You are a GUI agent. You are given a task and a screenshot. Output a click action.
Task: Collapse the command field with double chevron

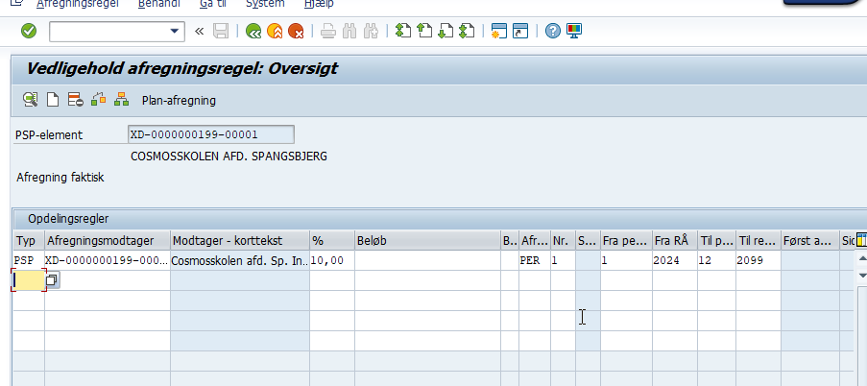coord(200,31)
